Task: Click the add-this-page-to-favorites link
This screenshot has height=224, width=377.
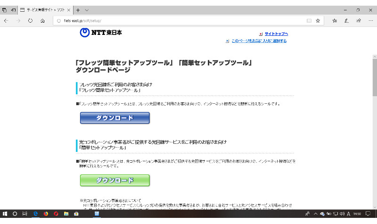Action: (259, 41)
